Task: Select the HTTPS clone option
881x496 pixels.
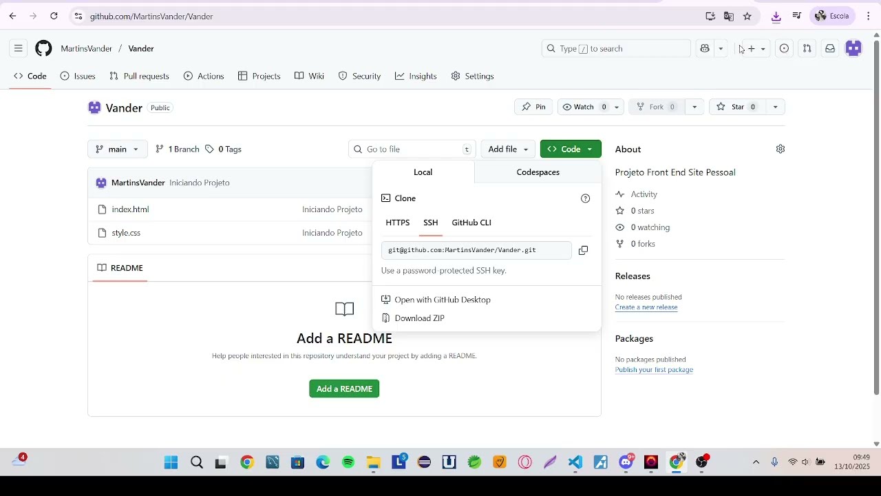Action: coord(398,223)
